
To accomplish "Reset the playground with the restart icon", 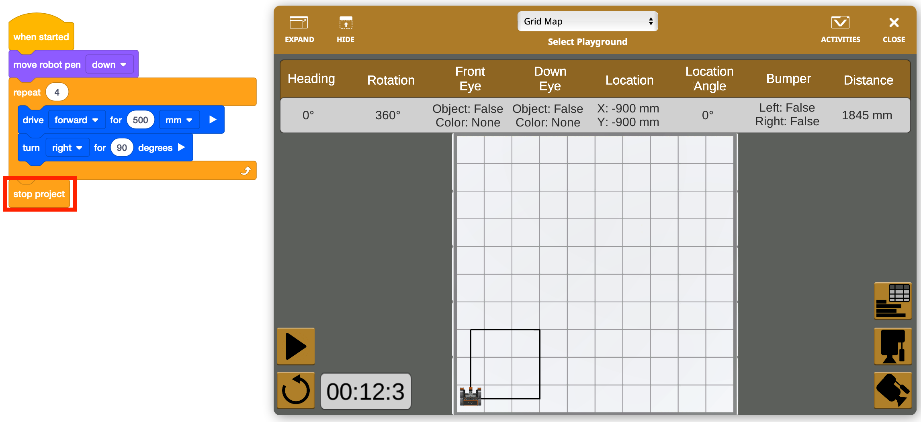I will pos(296,390).
